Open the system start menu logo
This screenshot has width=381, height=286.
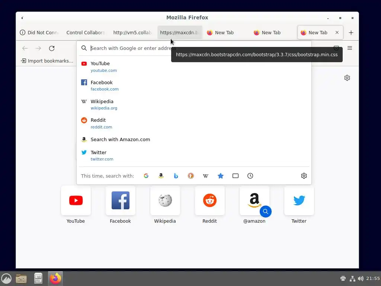6,279
